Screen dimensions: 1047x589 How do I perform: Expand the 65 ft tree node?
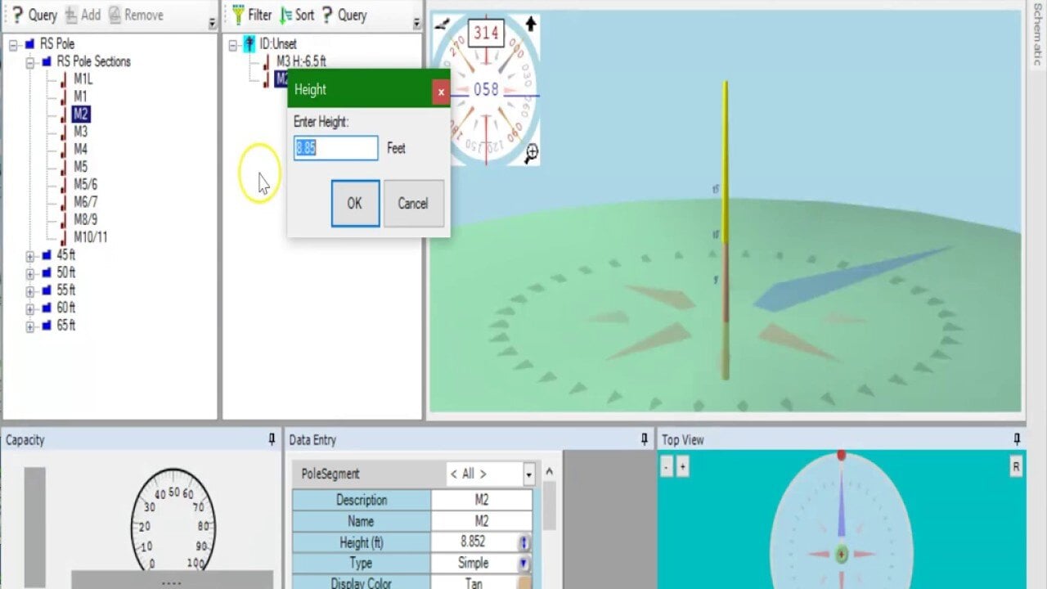30,326
